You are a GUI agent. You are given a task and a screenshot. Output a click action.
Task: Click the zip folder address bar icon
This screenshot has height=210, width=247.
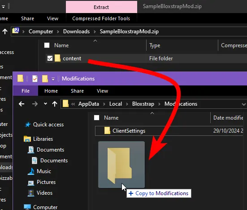(16, 31)
